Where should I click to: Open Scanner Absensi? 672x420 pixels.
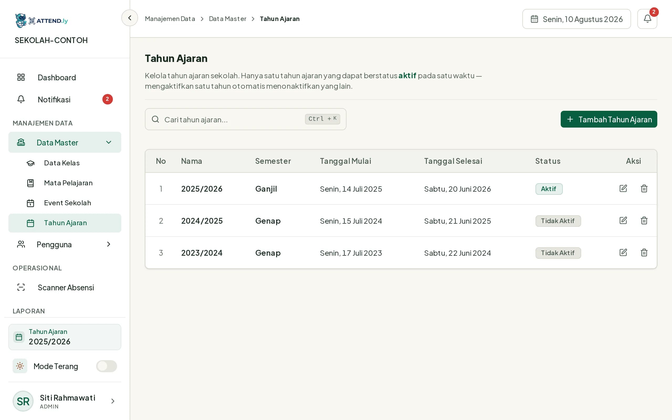click(x=65, y=287)
